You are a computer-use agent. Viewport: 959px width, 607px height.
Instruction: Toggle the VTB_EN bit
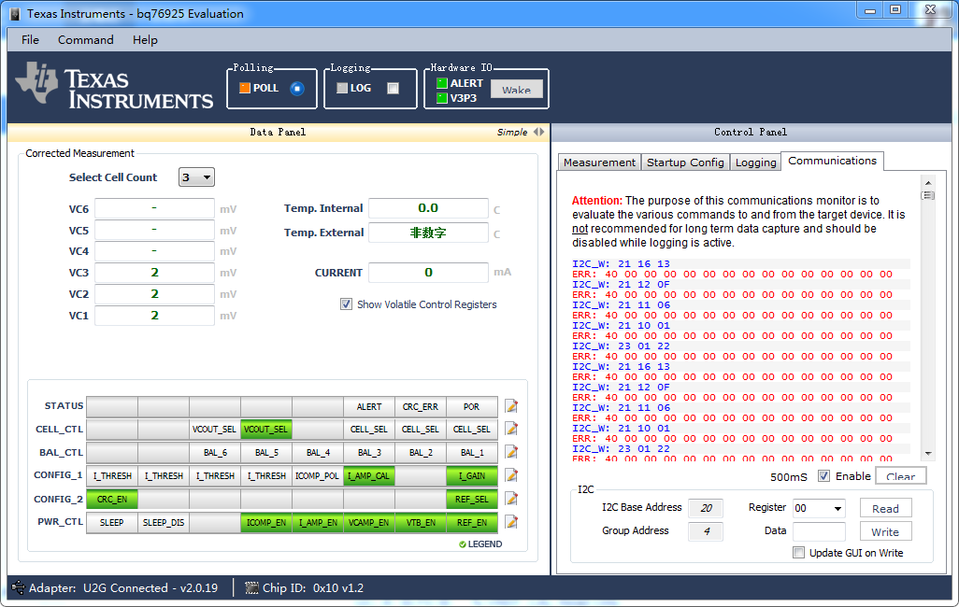pyautogui.click(x=421, y=523)
